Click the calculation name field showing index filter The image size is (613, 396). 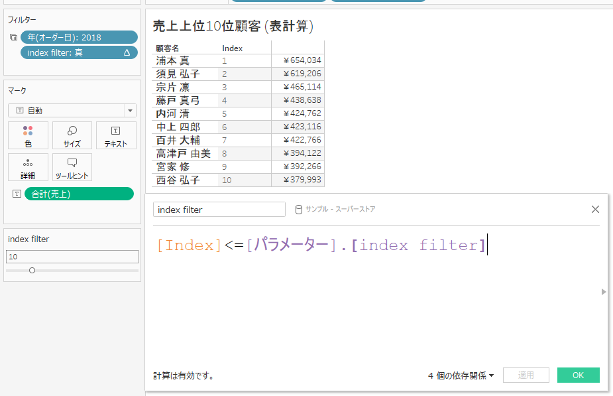click(219, 209)
